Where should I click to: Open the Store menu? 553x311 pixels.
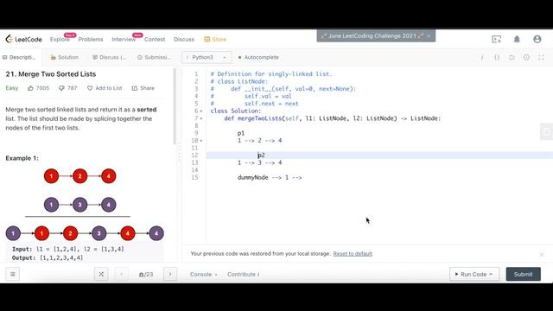click(215, 39)
